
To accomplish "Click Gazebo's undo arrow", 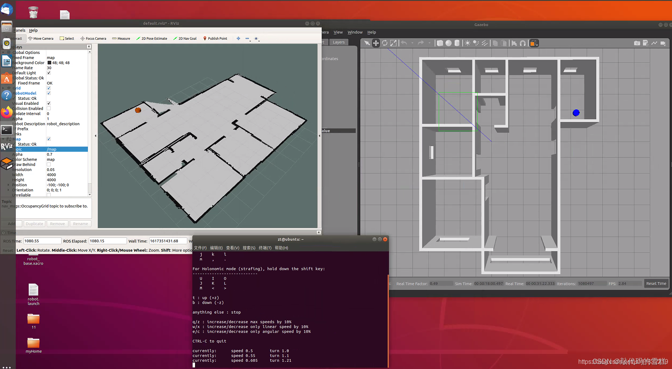I will [404, 43].
